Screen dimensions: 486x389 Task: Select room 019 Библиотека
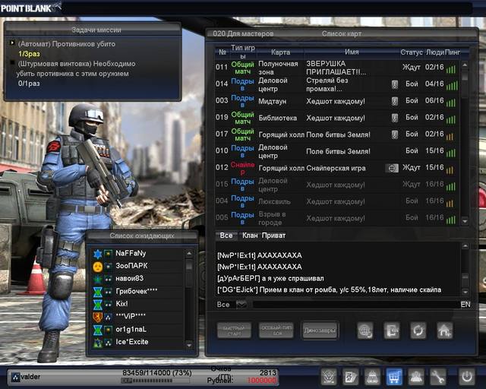(x=337, y=118)
